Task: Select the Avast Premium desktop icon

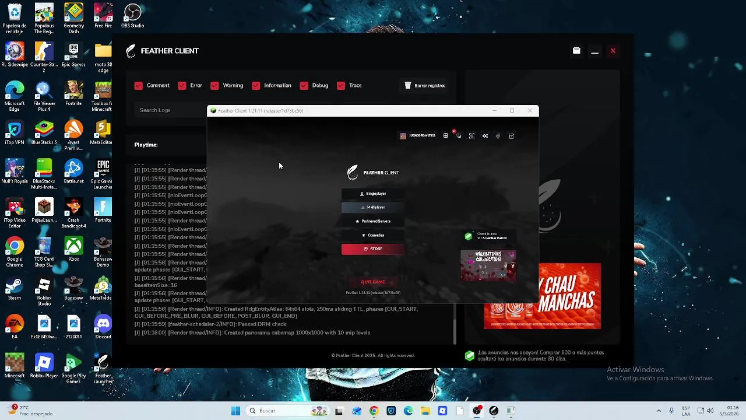Action: tap(73, 135)
